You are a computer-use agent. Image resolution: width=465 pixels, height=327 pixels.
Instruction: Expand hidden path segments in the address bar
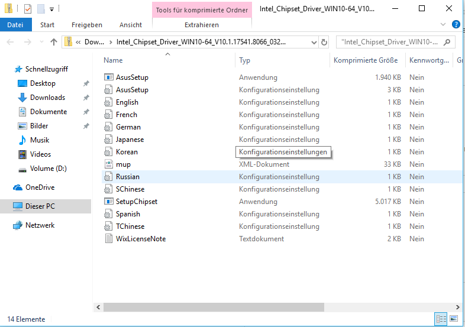click(x=78, y=42)
